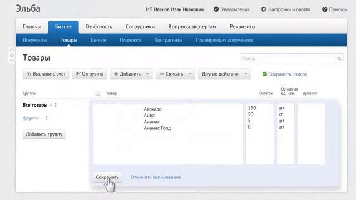Screen dimensions: 356x200
Task: Click the help question mark icon
Action: [324, 9]
